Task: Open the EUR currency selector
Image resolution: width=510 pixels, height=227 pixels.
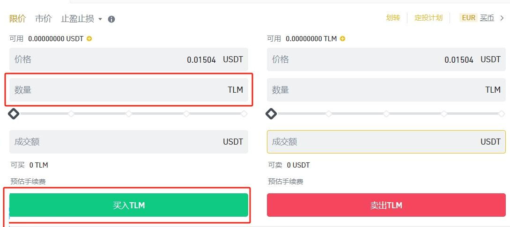Action: pos(468,18)
